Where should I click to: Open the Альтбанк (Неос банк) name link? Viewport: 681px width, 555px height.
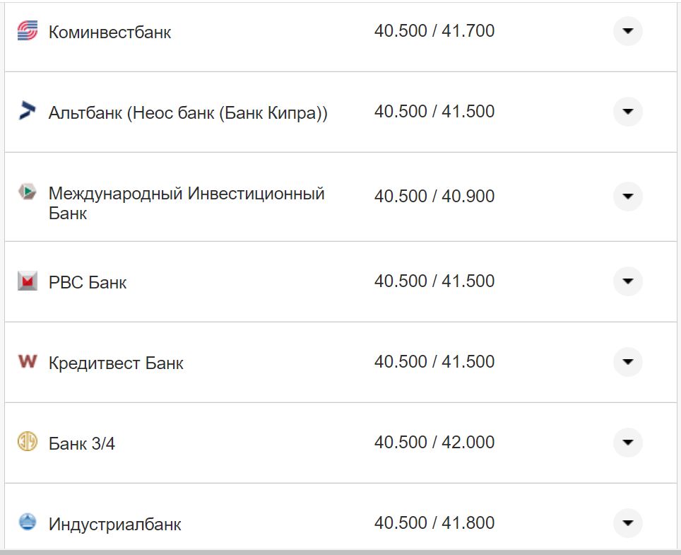[188, 113]
